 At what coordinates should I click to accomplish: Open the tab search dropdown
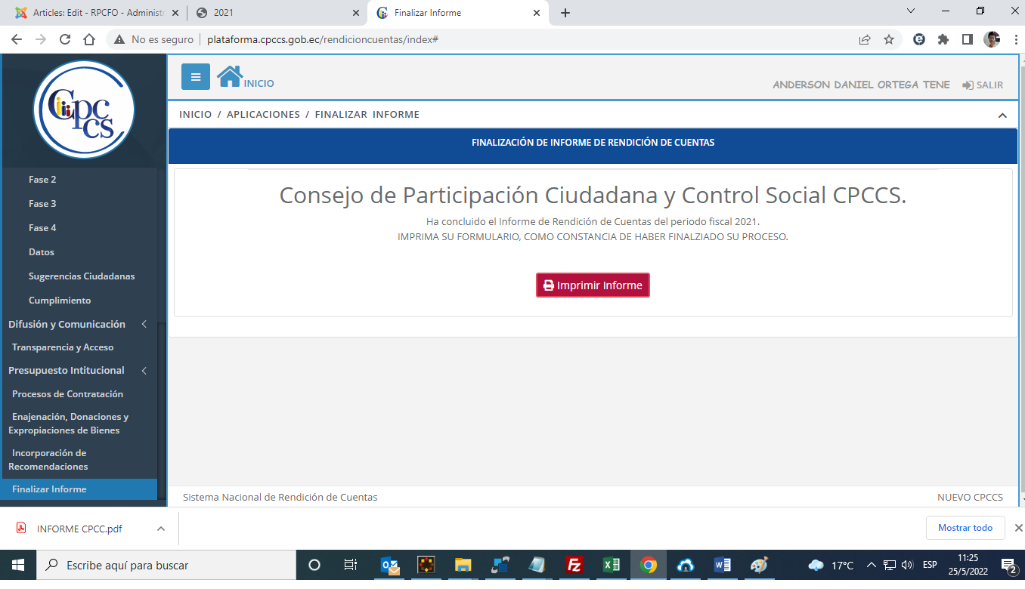pos(911,11)
